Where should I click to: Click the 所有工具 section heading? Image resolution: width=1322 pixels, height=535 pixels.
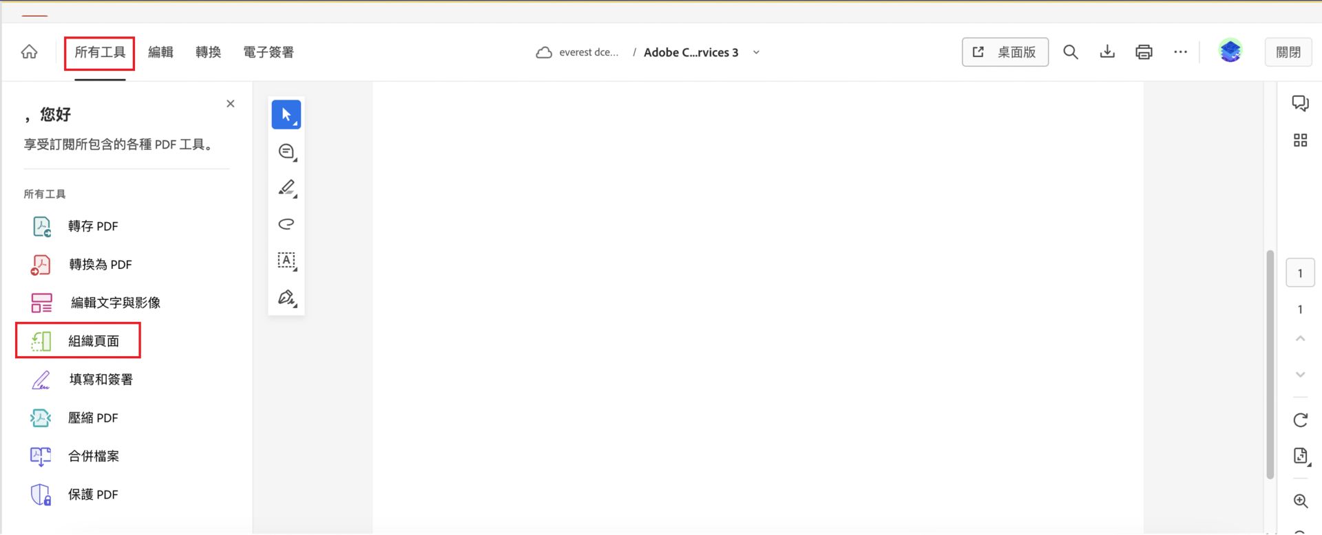(45, 195)
